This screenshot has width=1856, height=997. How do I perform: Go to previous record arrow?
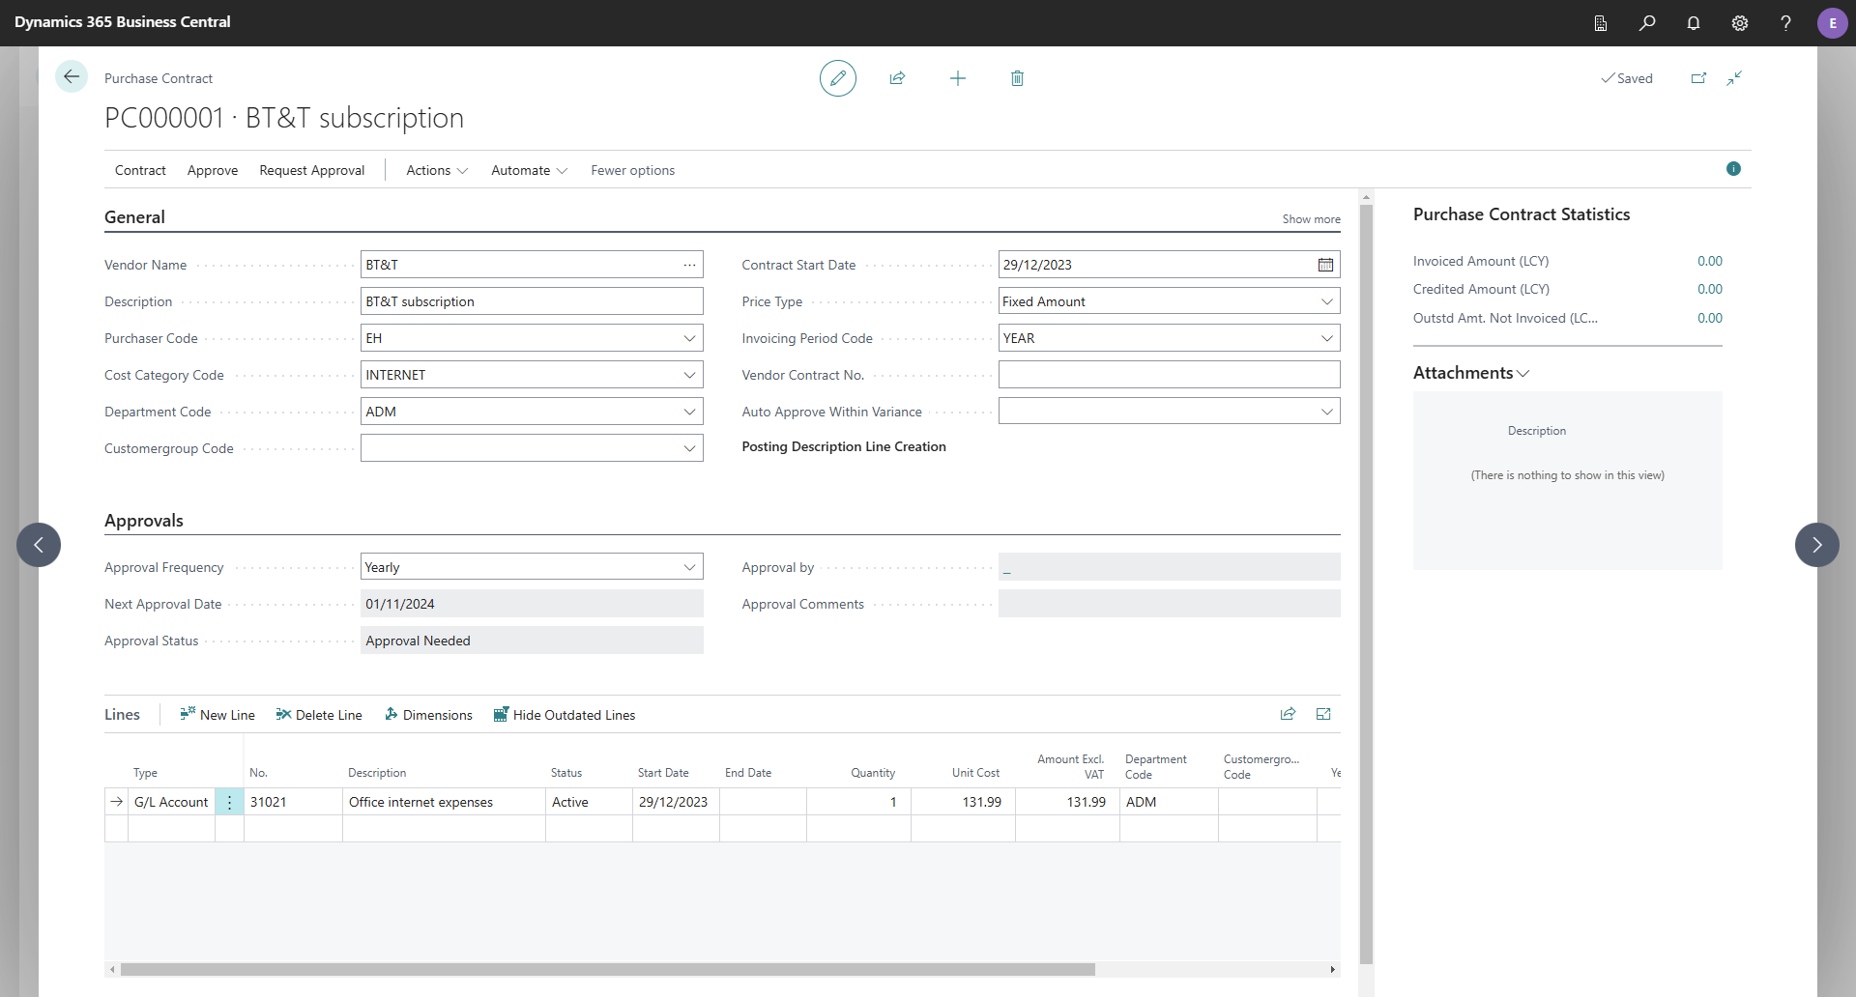tap(39, 545)
